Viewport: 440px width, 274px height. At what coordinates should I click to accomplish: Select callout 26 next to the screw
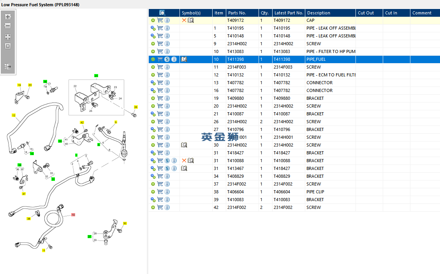point(136,107)
